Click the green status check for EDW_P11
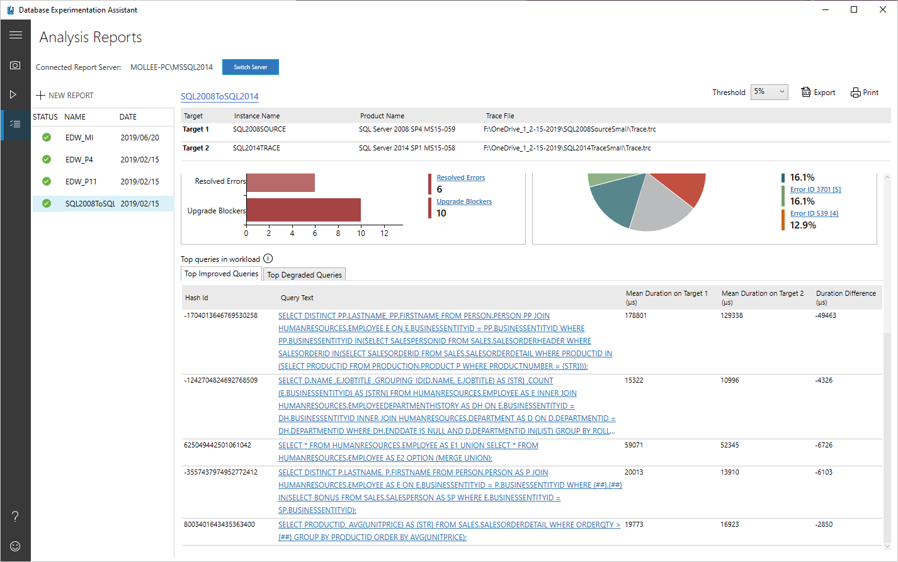Viewport: 898px width, 562px height. [x=47, y=181]
